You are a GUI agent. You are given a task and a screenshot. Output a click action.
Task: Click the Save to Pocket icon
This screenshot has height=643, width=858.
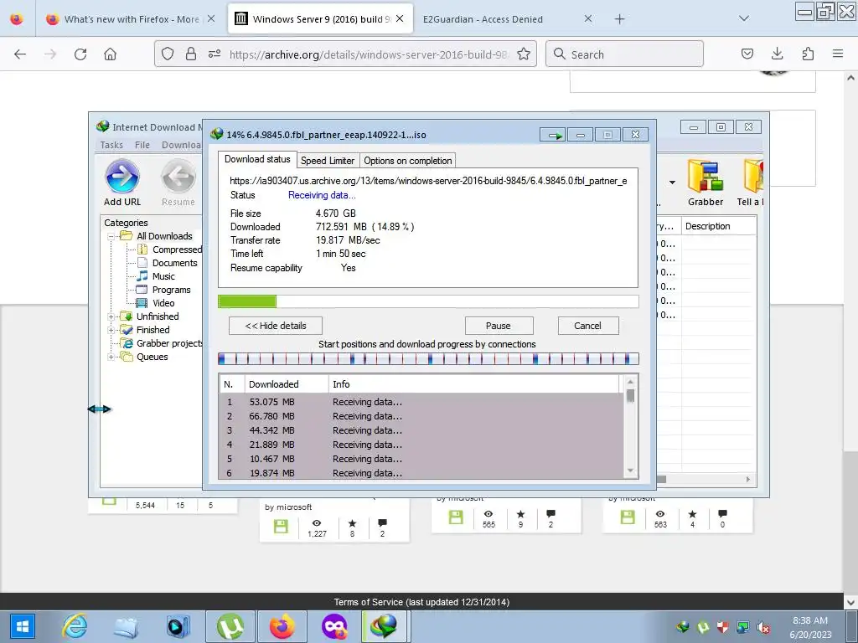click(747, 54)
